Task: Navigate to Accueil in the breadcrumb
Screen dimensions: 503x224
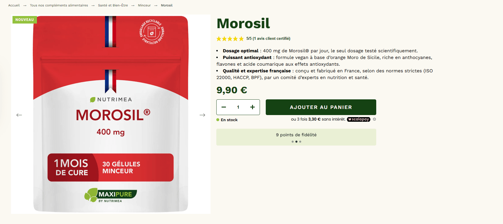Action: coord(14,5)
